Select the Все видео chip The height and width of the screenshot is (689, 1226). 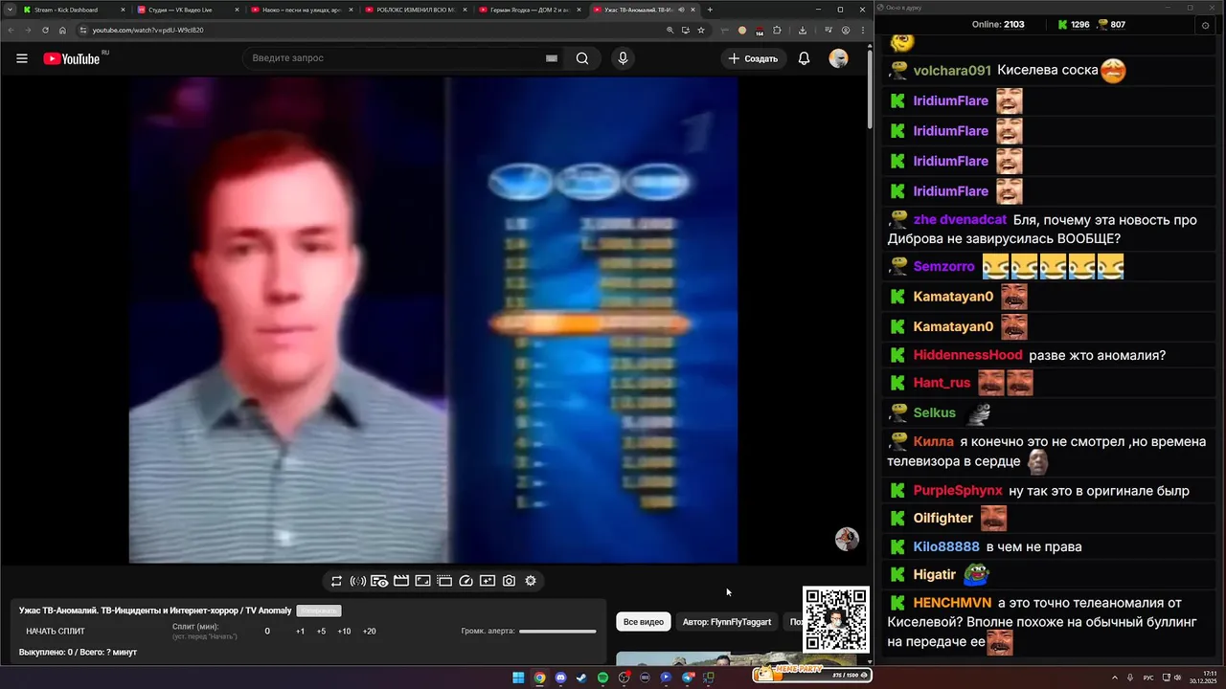click(644, 622)
